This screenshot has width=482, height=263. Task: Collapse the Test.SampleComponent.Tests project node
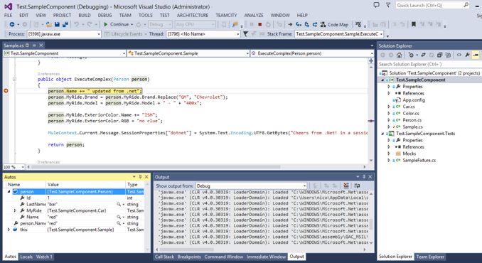pyautogui.click(x=382, y=134)
